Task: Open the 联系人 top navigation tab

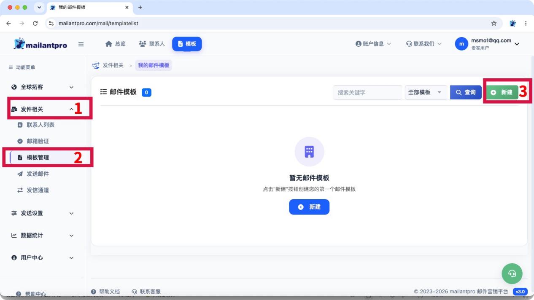Action: click(x=152, y=44)
